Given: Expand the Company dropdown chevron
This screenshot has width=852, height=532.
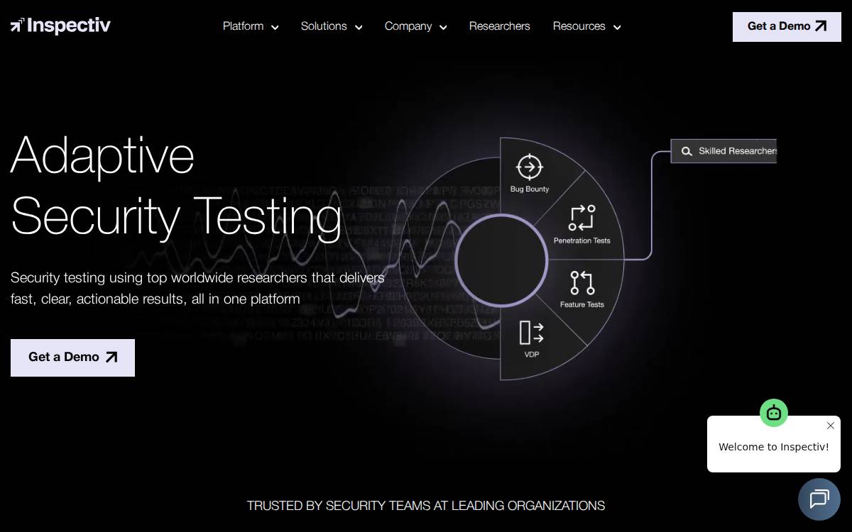Looking at the screenshot, I should click(x=443, y=27).
